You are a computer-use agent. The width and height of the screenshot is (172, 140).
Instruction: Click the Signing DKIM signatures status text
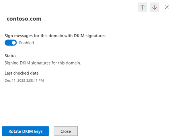(x=43, y=62)
